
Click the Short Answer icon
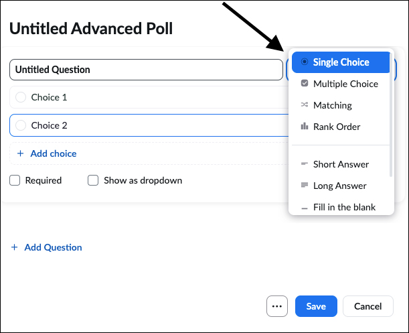tap(305, 164)
